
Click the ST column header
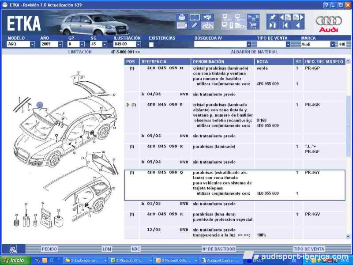[x=298, y=62]
